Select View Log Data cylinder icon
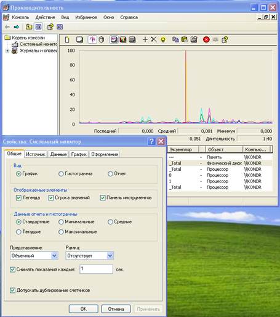The height and width of the screenshot is (317, 280). [102, 39]
